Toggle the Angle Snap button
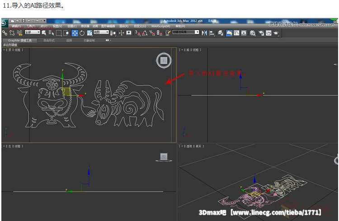The image size is (339, 221). click(x=145, y=33)
